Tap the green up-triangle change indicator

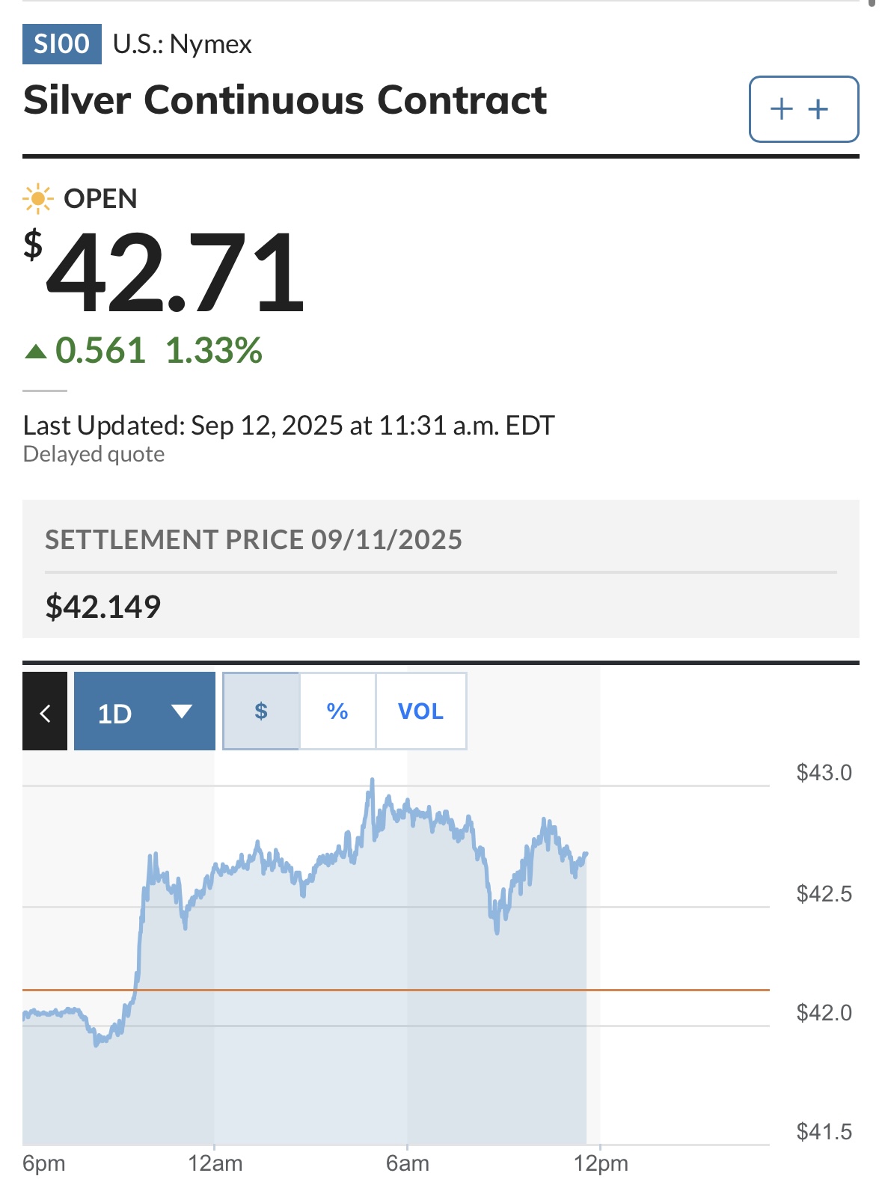pyautogui.click(x=36, y=351)
